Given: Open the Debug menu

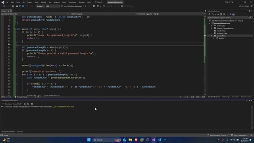Looking at the screenshot, I should (43, 2).
